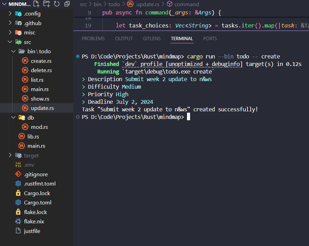Click the .config folder icon

[x=19, y=14]
